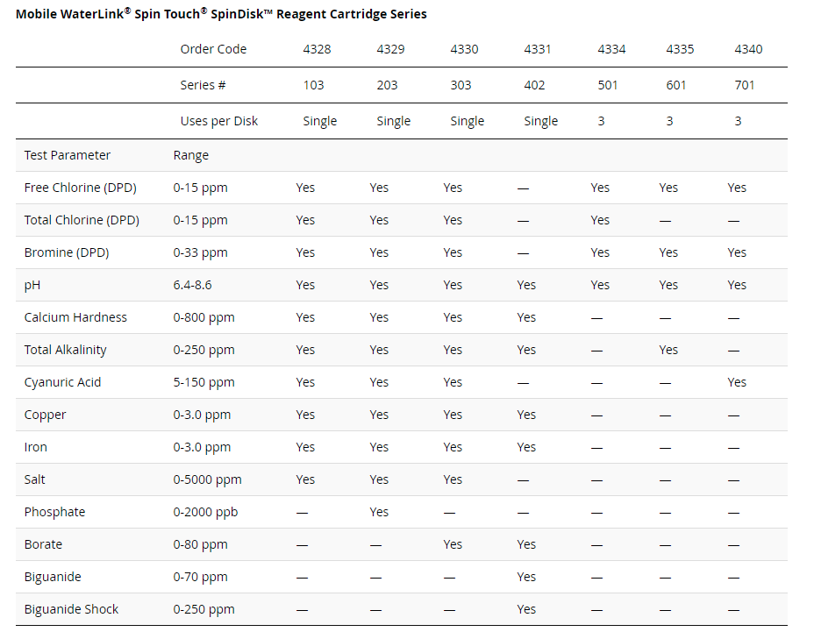Click the '0-5000 ppm' Salt range
The width and height of the screenshot is (814, 639).
pyautogui.click(x=208, y=479)
